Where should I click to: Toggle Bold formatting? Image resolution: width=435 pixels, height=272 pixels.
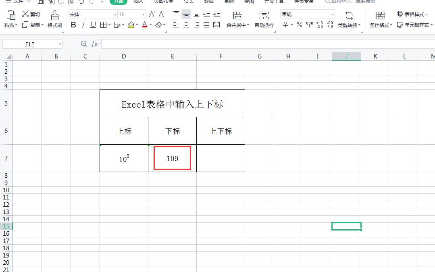click(x=73, y=25)
